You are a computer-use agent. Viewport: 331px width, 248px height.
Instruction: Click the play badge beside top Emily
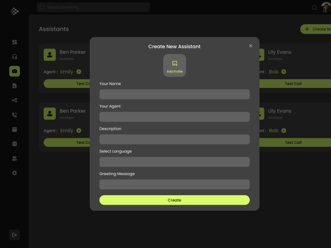(79, 72)
